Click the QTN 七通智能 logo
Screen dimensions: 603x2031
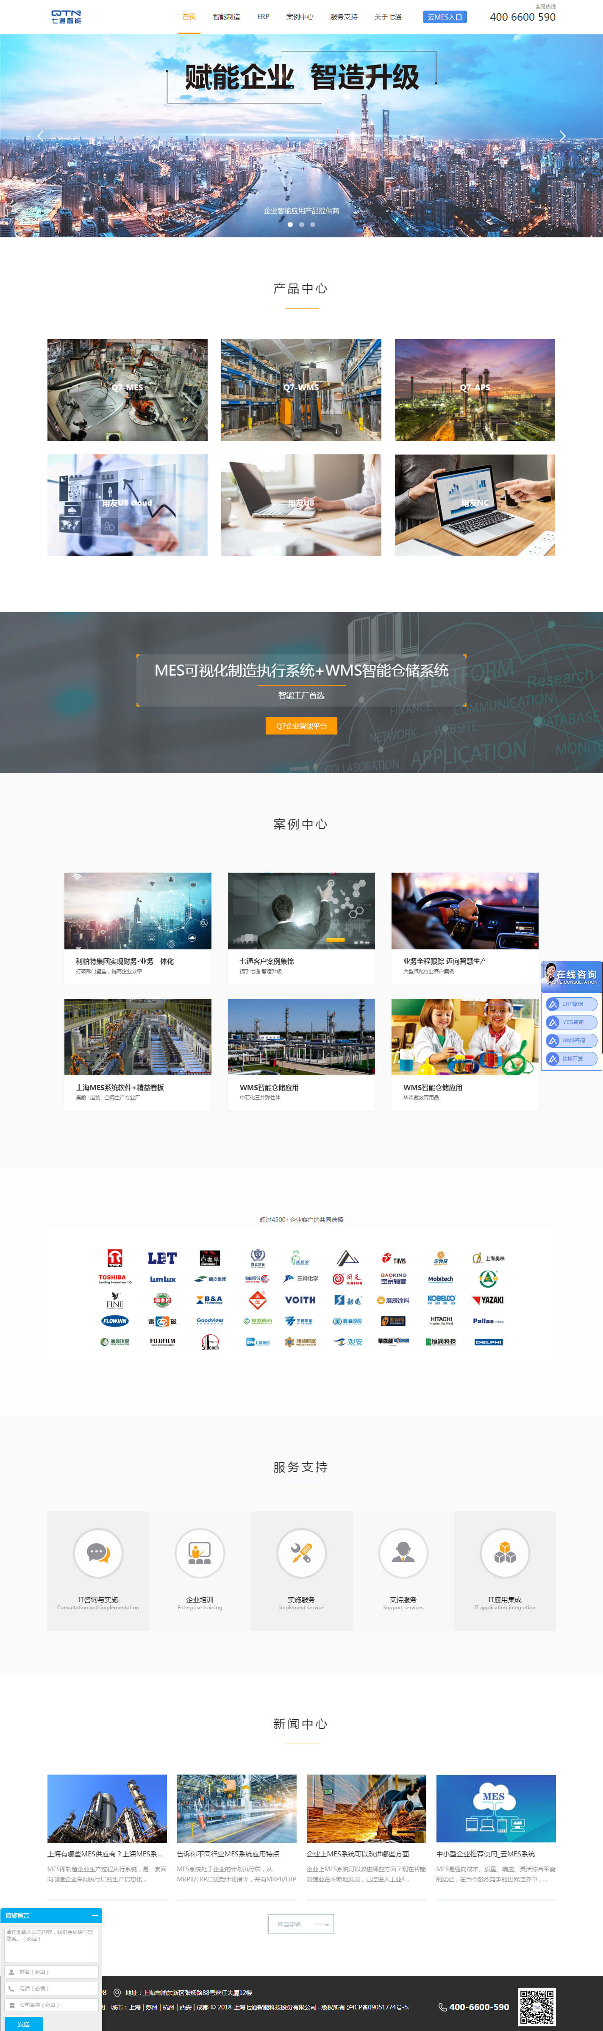click(x=66, y=17)
